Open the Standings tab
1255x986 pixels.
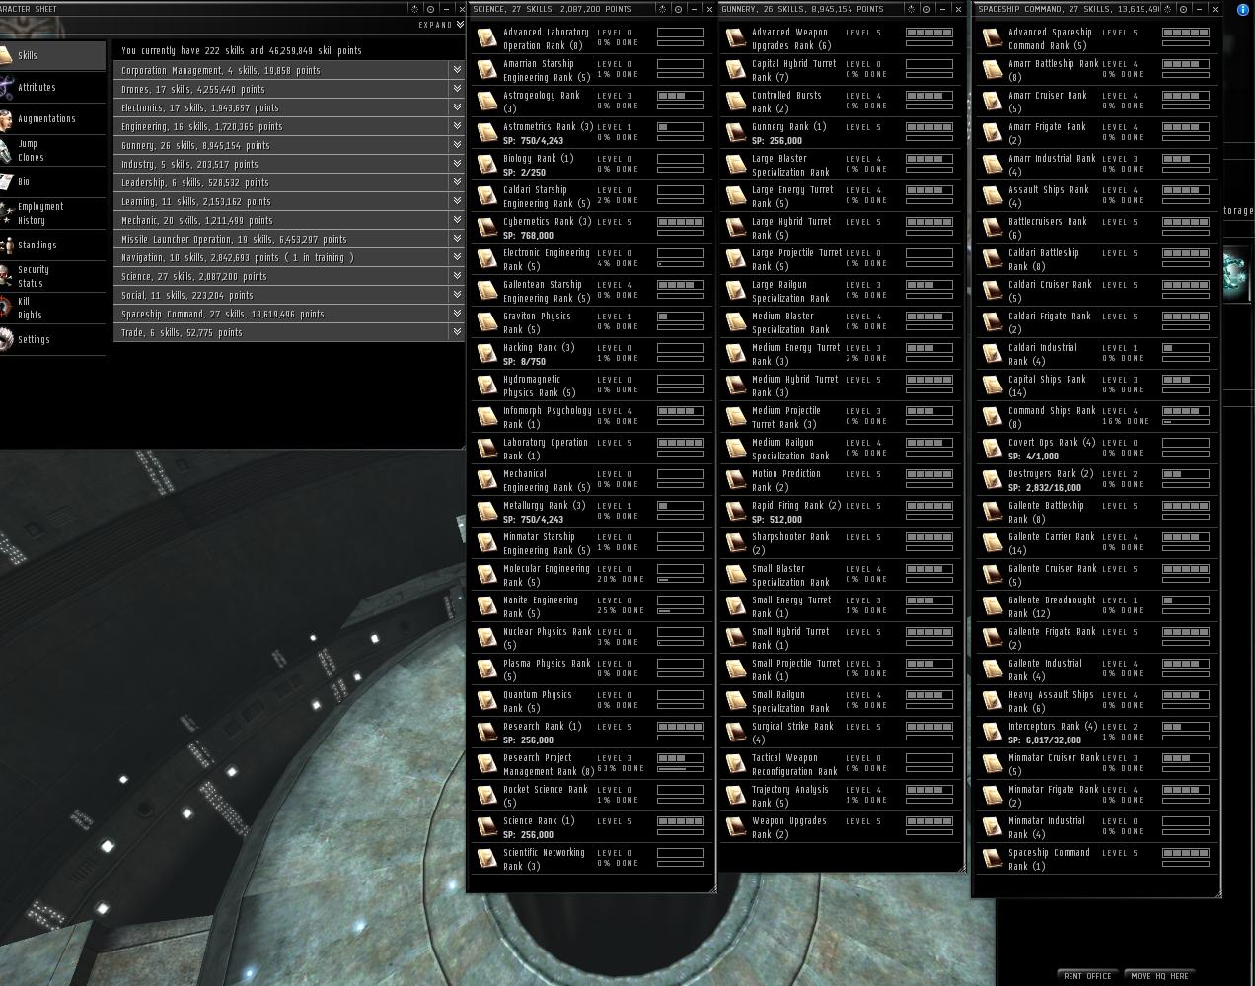click(52, 245)
